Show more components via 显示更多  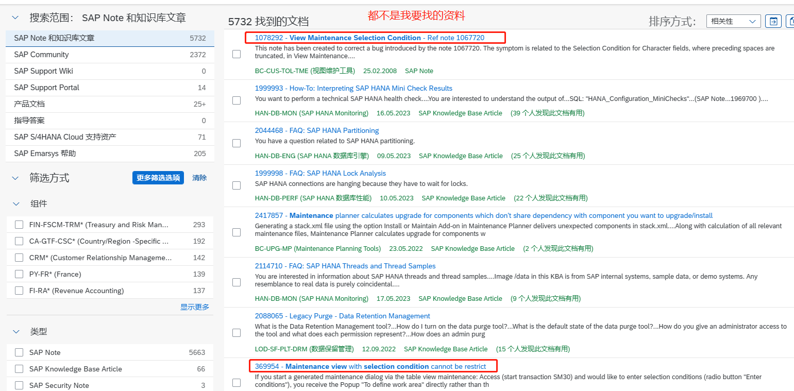[194, 307]
